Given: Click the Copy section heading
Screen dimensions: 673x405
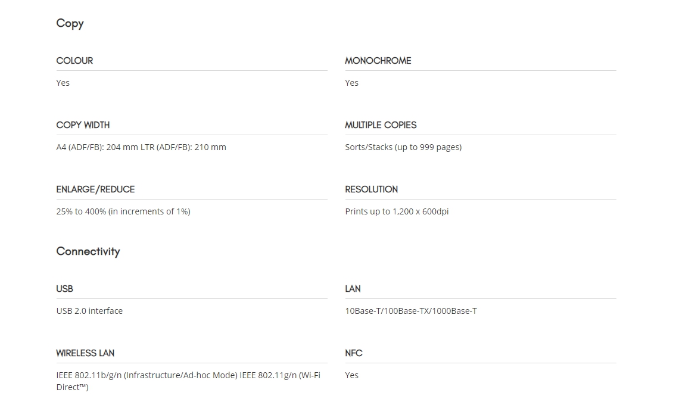Looking at the screenshot, I should click(70, 24).
